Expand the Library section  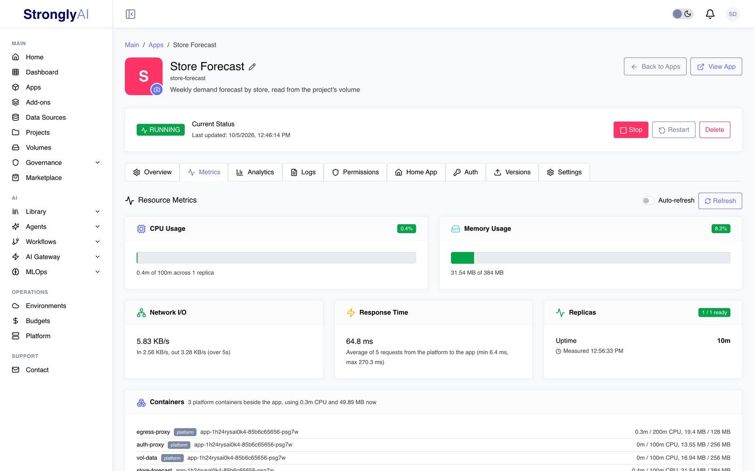(x=57, y=211)
